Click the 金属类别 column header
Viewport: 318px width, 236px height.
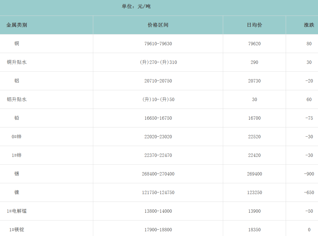pyautogui.click(x=17, y=25)
